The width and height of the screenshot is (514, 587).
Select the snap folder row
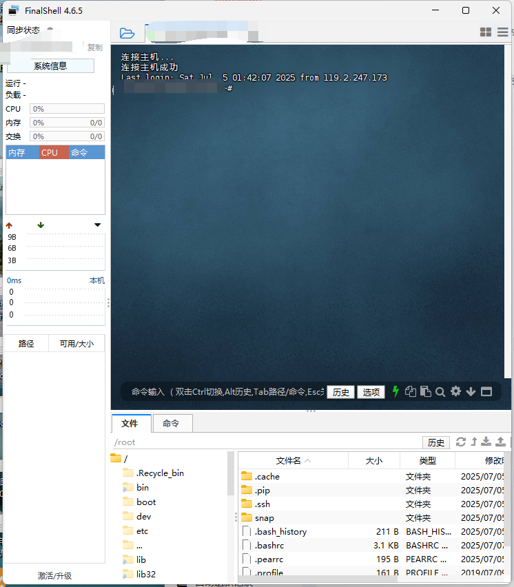[x=371, y=517]
